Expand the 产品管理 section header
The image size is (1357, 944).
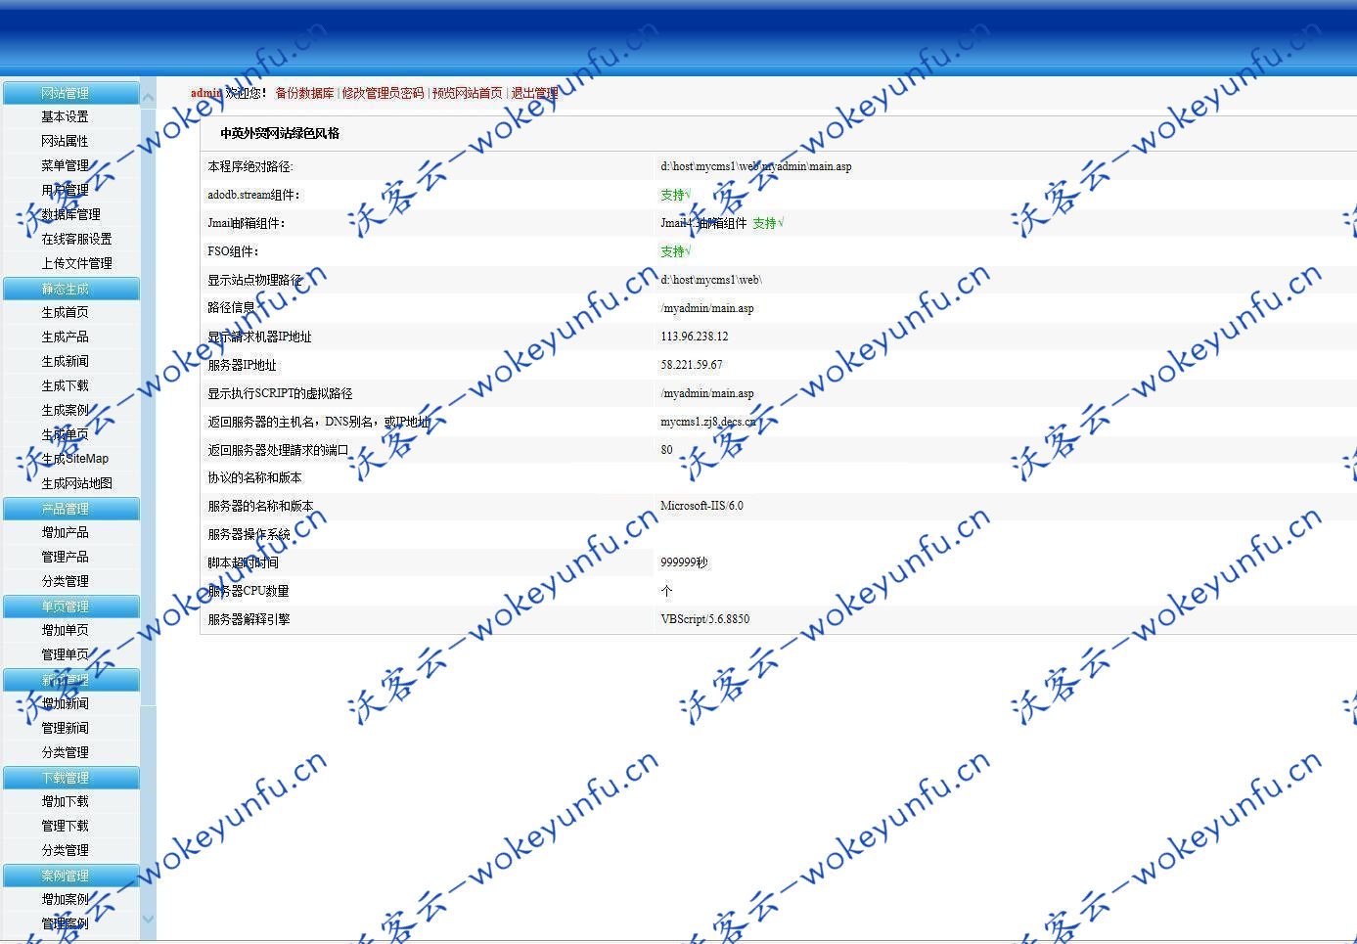tap(70, 509)
